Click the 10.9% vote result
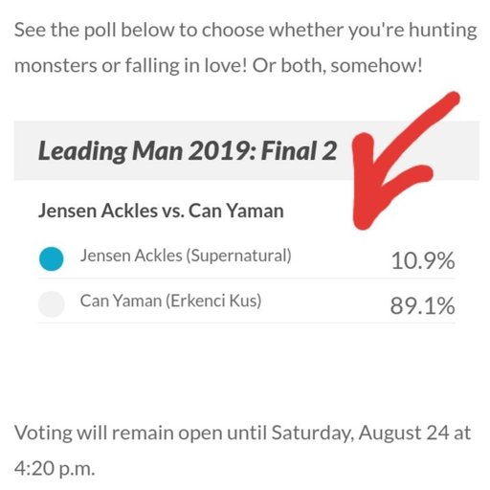 pos(423,260)
